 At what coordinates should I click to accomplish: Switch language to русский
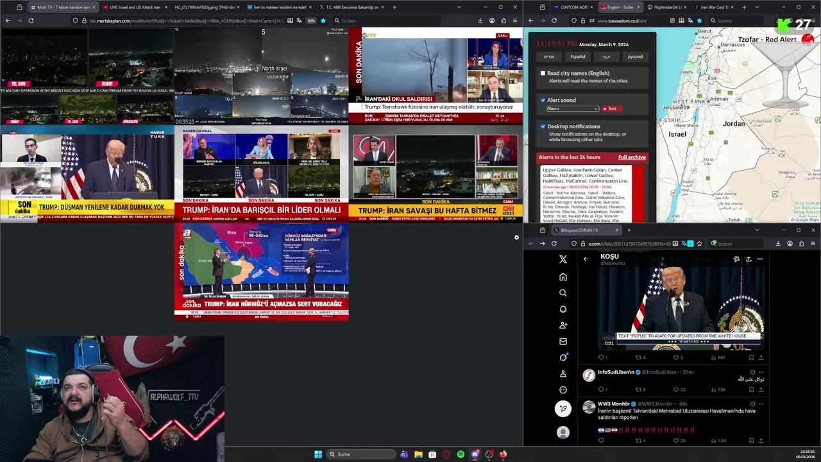635,56
